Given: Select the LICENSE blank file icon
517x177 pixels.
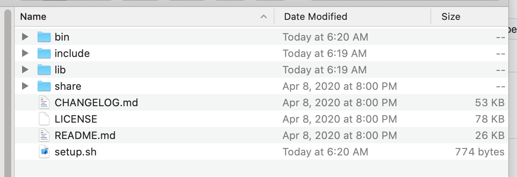Looking at the screenshot, I should [44, 119].
